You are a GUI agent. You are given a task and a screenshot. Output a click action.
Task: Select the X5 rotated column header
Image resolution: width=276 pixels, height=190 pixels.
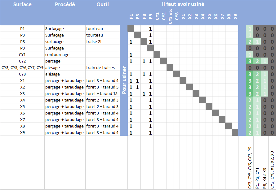tap(209, 16)
